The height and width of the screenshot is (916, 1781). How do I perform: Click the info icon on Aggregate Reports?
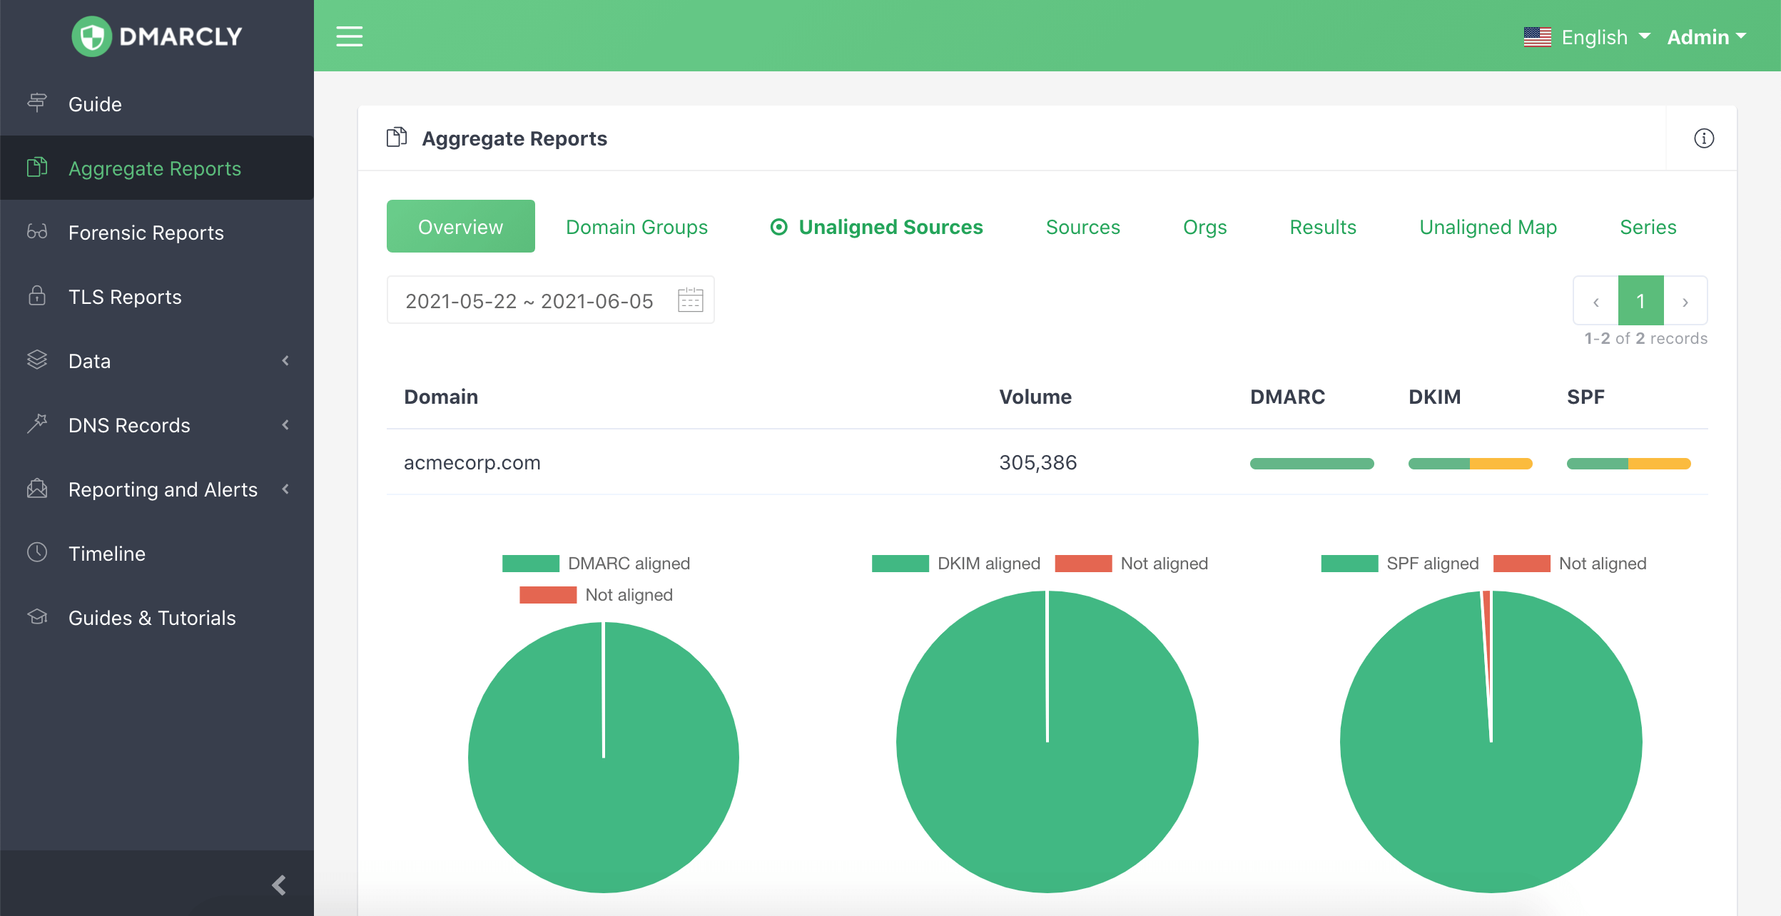click(x=1704, y=138)
